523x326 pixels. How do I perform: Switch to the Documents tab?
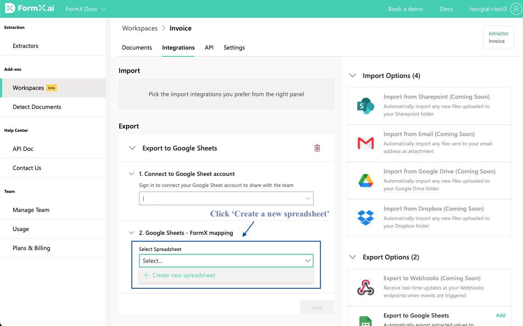click(137, 47)
